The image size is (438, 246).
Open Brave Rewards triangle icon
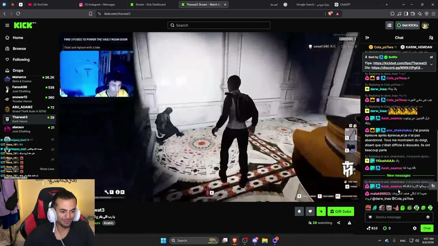(x=337, y=14)
